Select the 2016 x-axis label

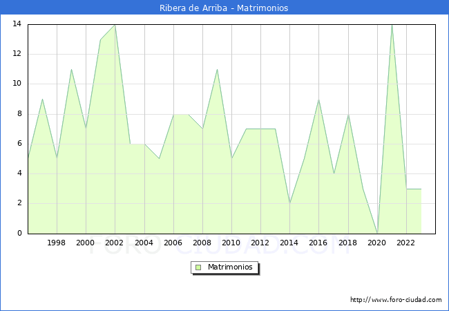(x=318, y=243)
